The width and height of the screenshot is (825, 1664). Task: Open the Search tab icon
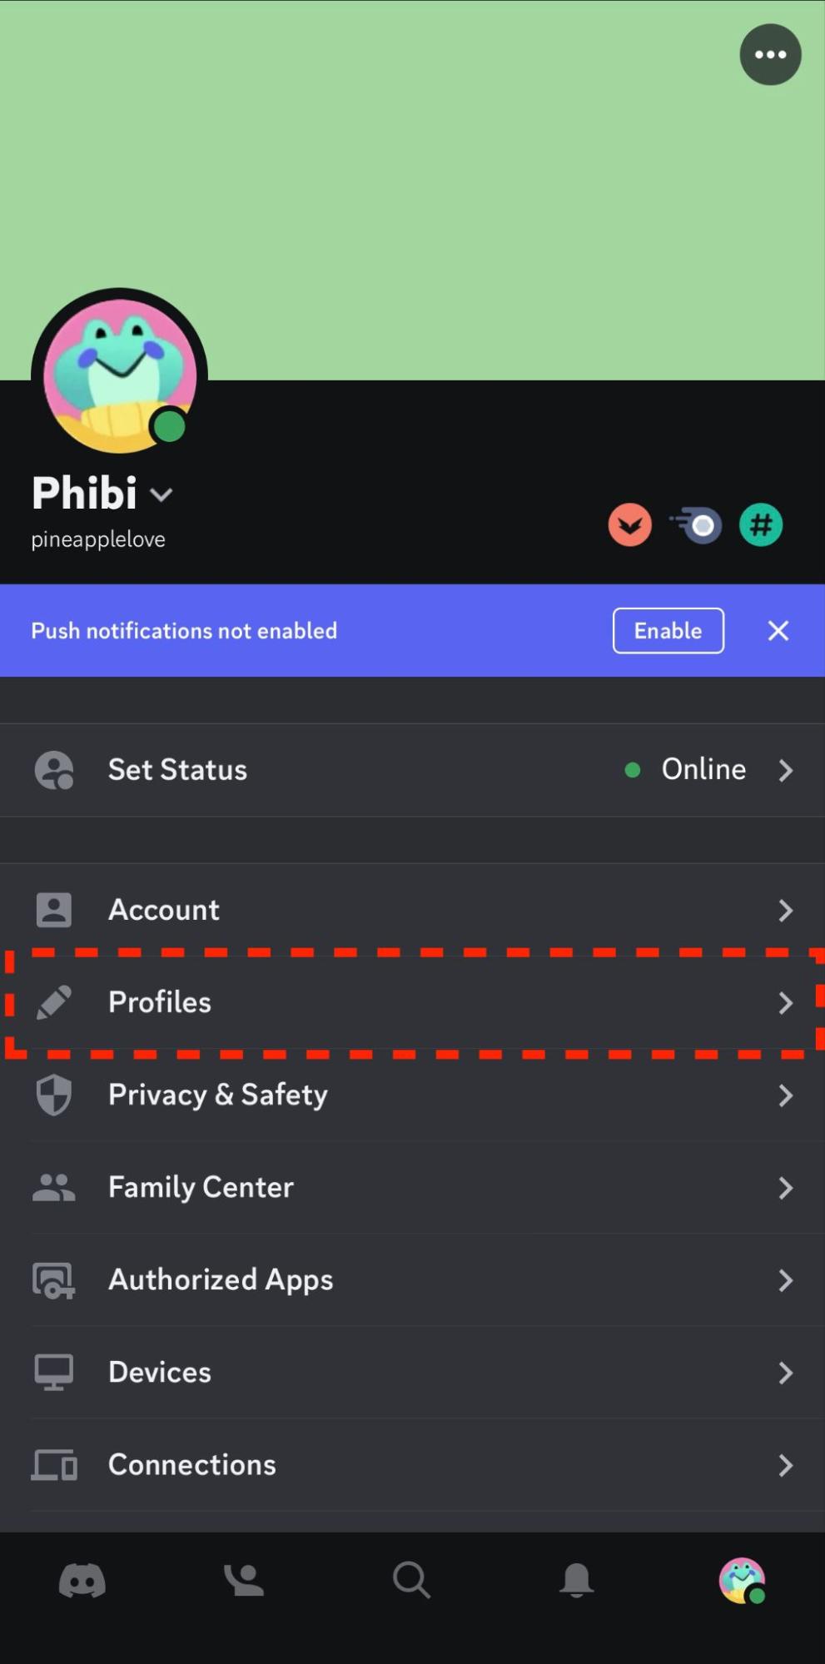click(411, 1580)
